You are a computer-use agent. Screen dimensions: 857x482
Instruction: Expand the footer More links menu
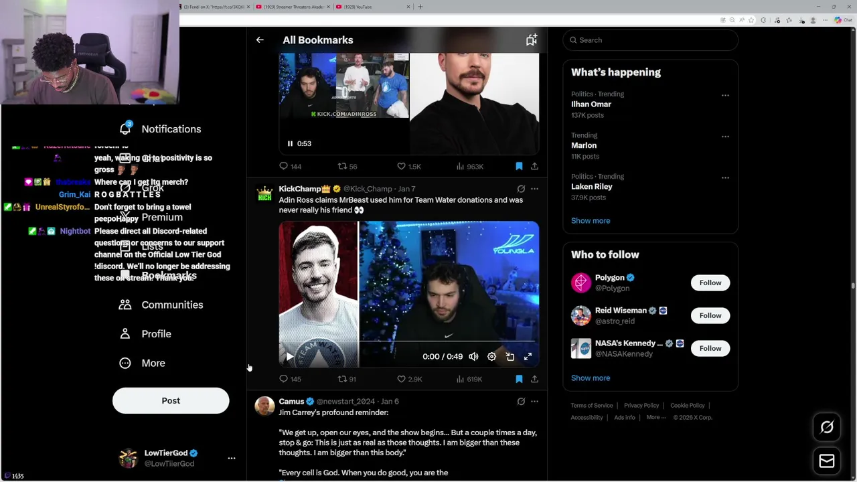click(656, 417)
